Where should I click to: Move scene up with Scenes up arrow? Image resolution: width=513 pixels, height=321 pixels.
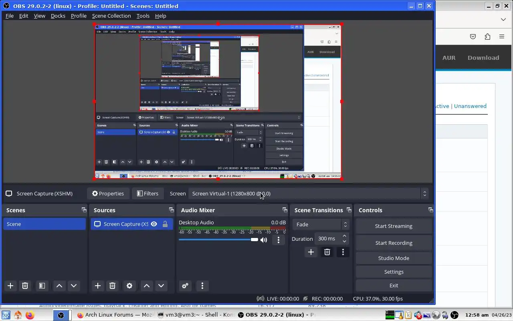pyautogui.click(x=59, y=286)
